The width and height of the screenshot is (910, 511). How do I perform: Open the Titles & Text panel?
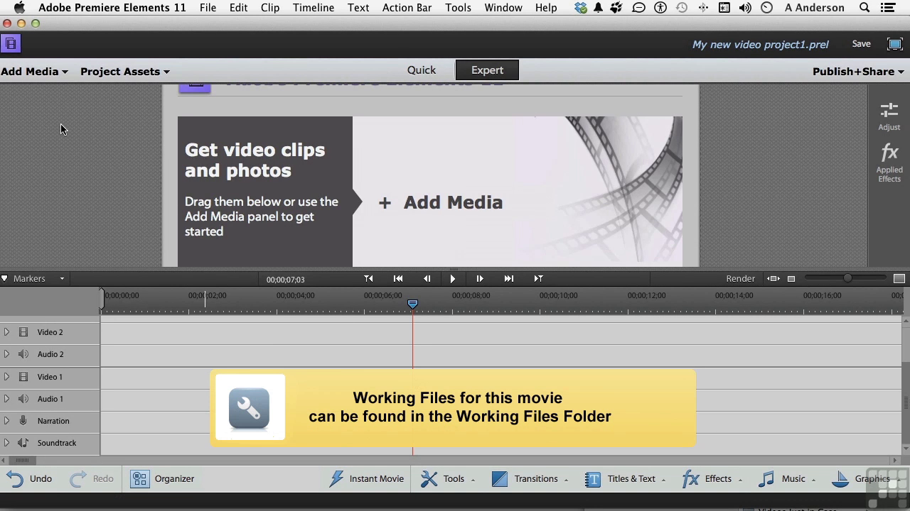(x=625, y=479)
